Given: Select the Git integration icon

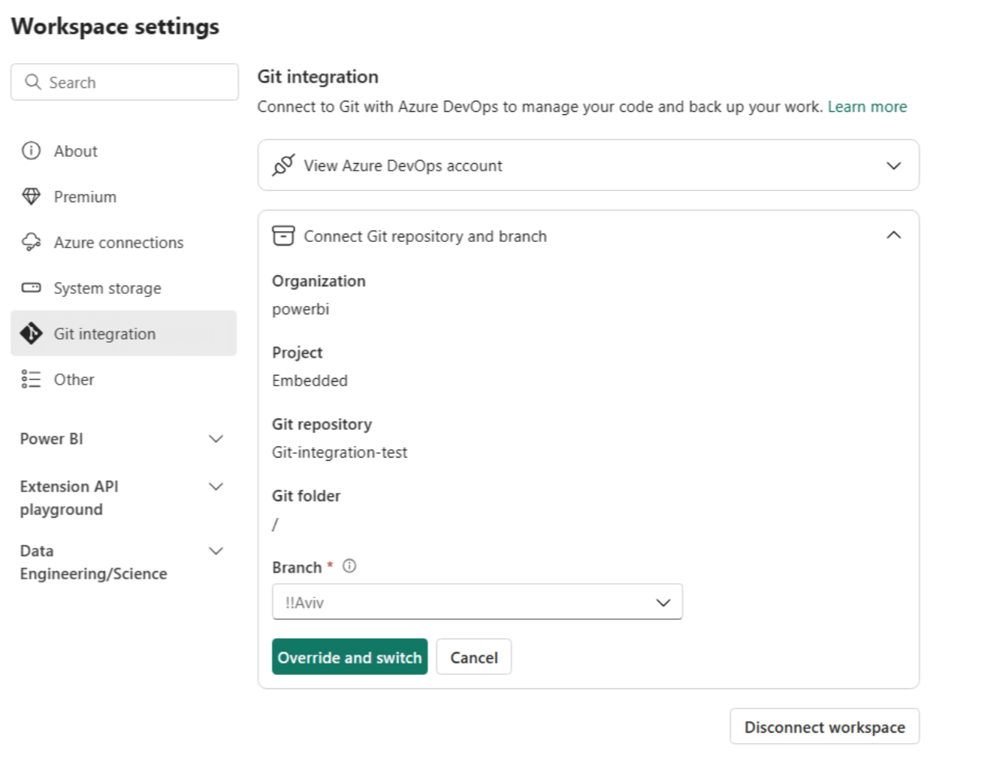Looking at the screenshot, I should tap(31, 333).
